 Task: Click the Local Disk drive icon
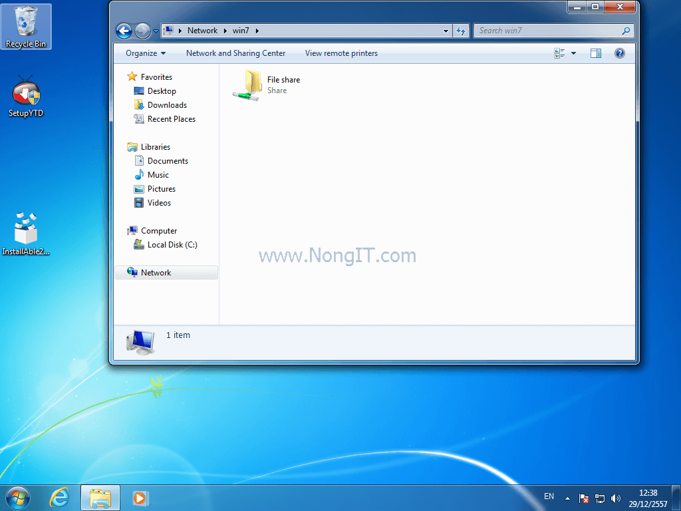[139, 245]
